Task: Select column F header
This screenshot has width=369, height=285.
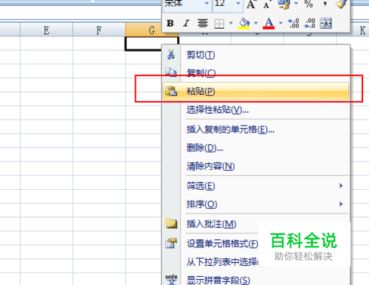Action: (x=99, y=30)
